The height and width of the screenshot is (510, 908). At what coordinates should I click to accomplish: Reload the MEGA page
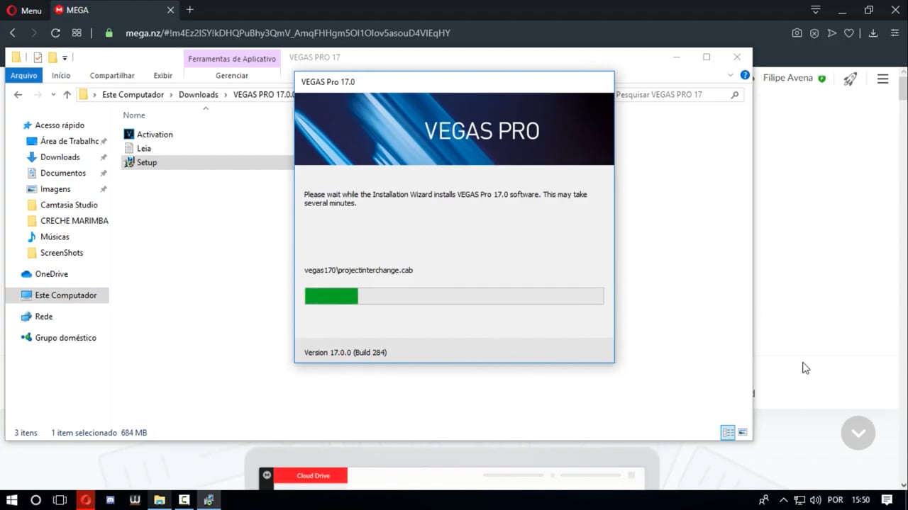click(x=55, y=33)
